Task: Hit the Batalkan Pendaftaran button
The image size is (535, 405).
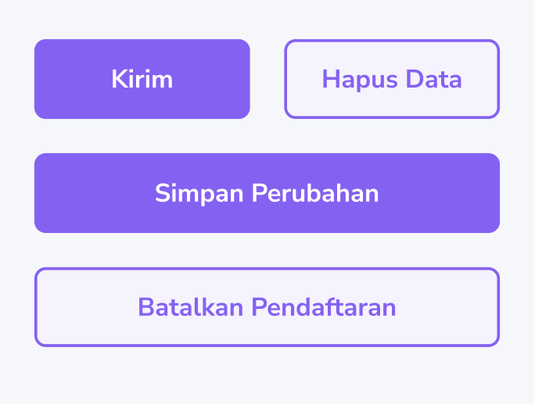Action: point(267,307)
